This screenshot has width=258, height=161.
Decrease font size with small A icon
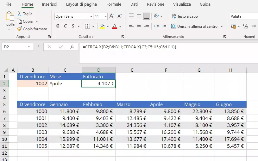120,16
